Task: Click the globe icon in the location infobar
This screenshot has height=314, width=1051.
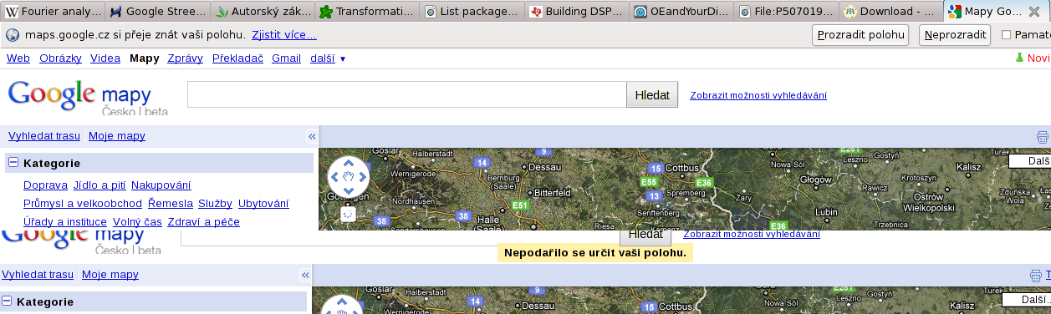Action: [13, 35]
